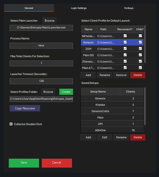This screenshot has width=159, height=177.
Task: Toggle Reconnect for the ZGM profile
Action: tap(125, 49)
